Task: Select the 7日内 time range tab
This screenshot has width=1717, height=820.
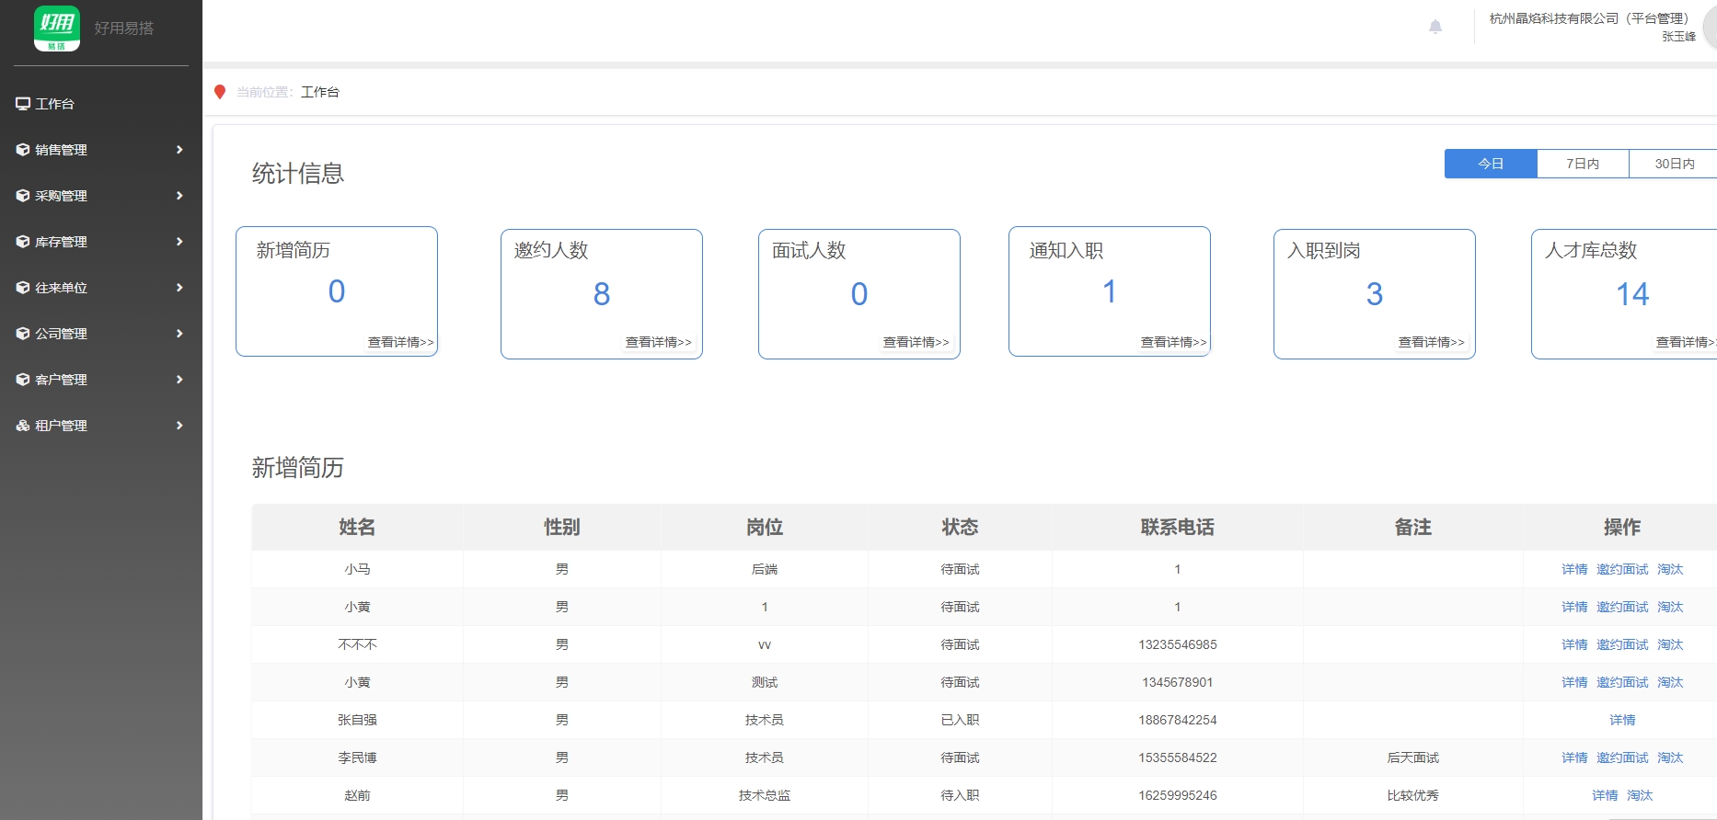Action: pos(1583,164)
